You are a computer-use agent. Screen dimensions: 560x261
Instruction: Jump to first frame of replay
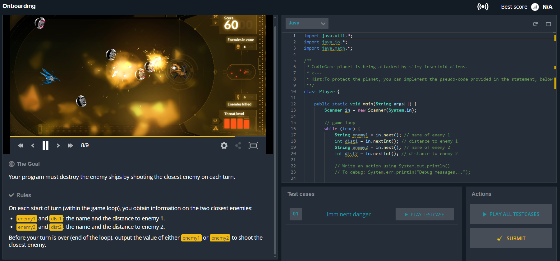[21, 145]
